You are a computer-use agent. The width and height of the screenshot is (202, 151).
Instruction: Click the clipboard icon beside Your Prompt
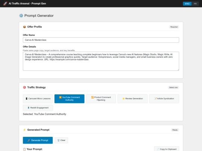(24, 149)
